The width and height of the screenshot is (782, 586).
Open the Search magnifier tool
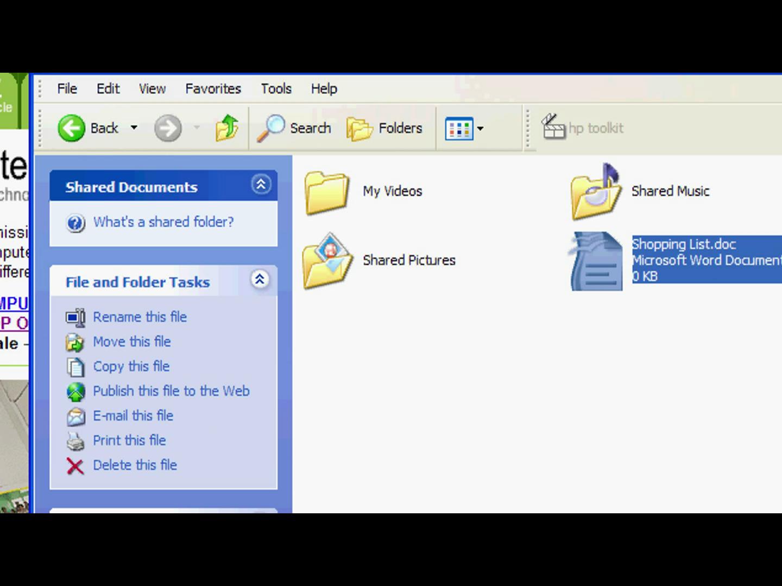[271, 129]
